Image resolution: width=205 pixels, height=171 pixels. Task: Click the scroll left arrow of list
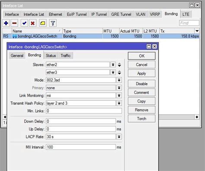(x=5, y=117)
